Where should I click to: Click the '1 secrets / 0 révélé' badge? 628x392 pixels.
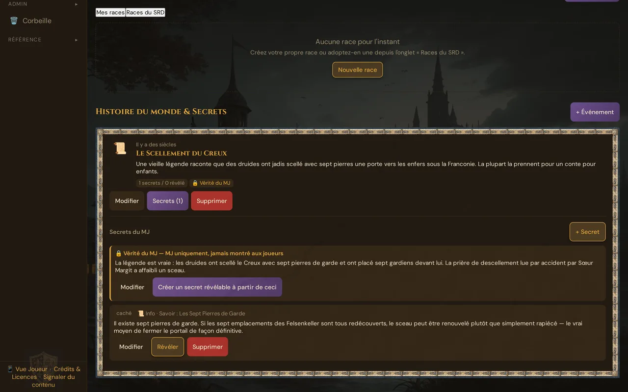click(x=161, y=183)
